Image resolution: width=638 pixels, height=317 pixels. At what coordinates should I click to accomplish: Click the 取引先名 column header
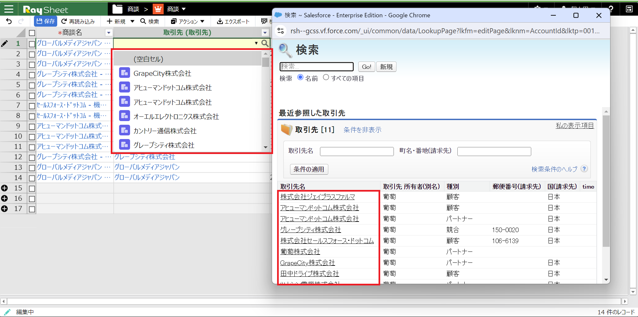(292, 187)
